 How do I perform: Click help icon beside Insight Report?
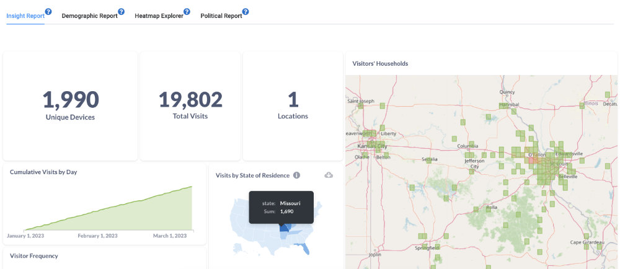pos(48,12)
